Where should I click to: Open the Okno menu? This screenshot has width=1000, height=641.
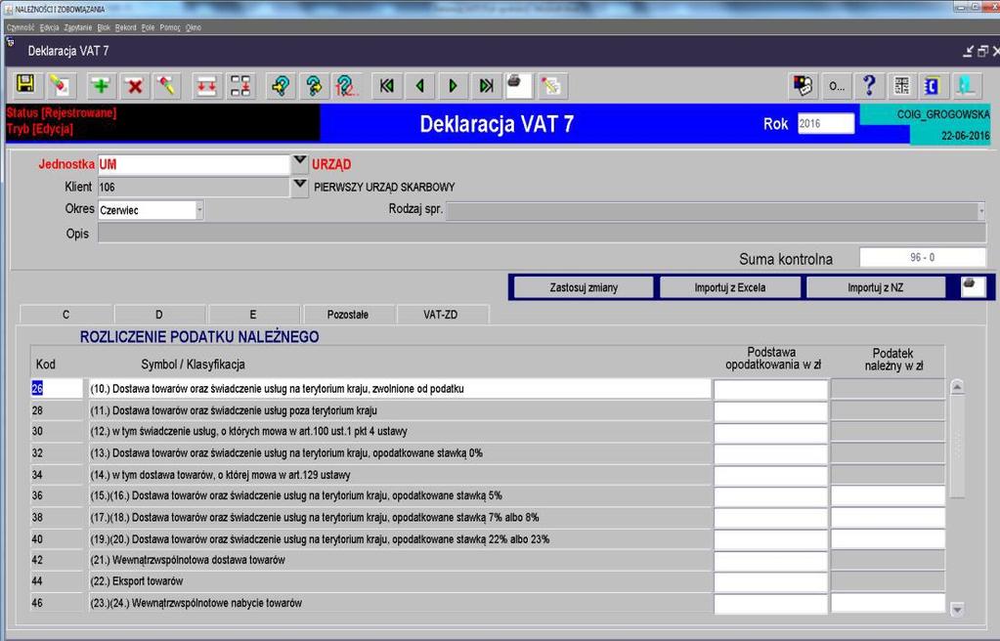click(194, 27)
